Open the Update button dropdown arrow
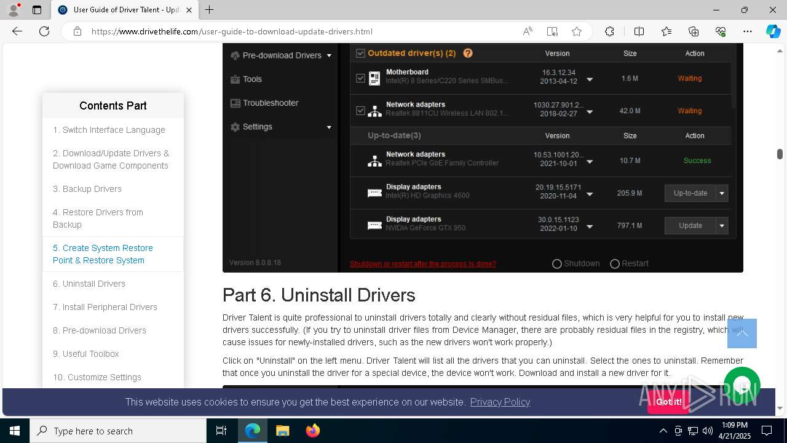 click(x=722, y=226)
